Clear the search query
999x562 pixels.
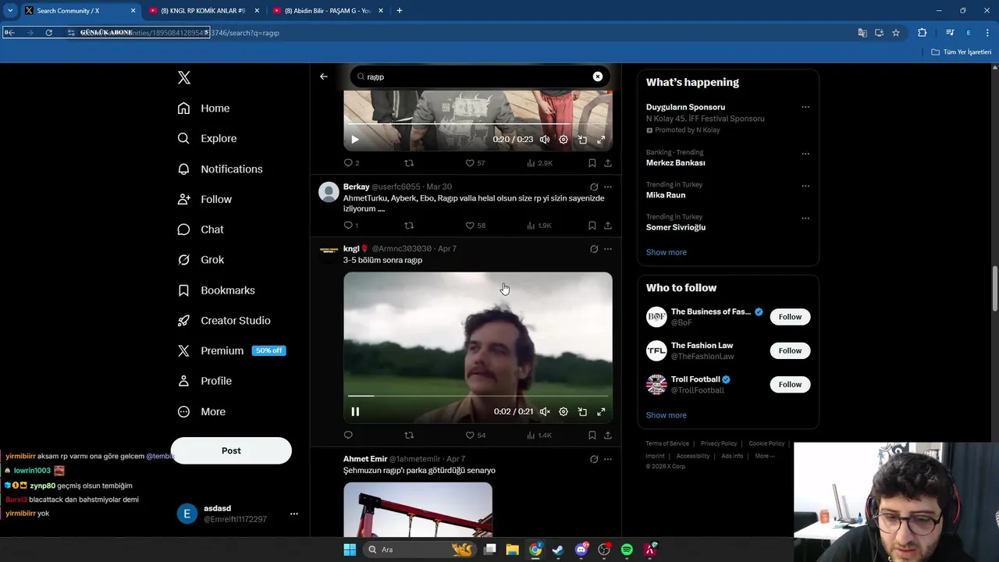click(598, 76)
